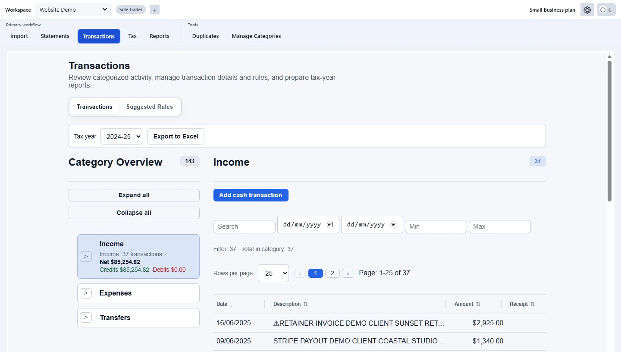Click the start date dd/mm/yyyy field
Screen dimensions: 621x352
pyautogui.click(x=308, y=225)
